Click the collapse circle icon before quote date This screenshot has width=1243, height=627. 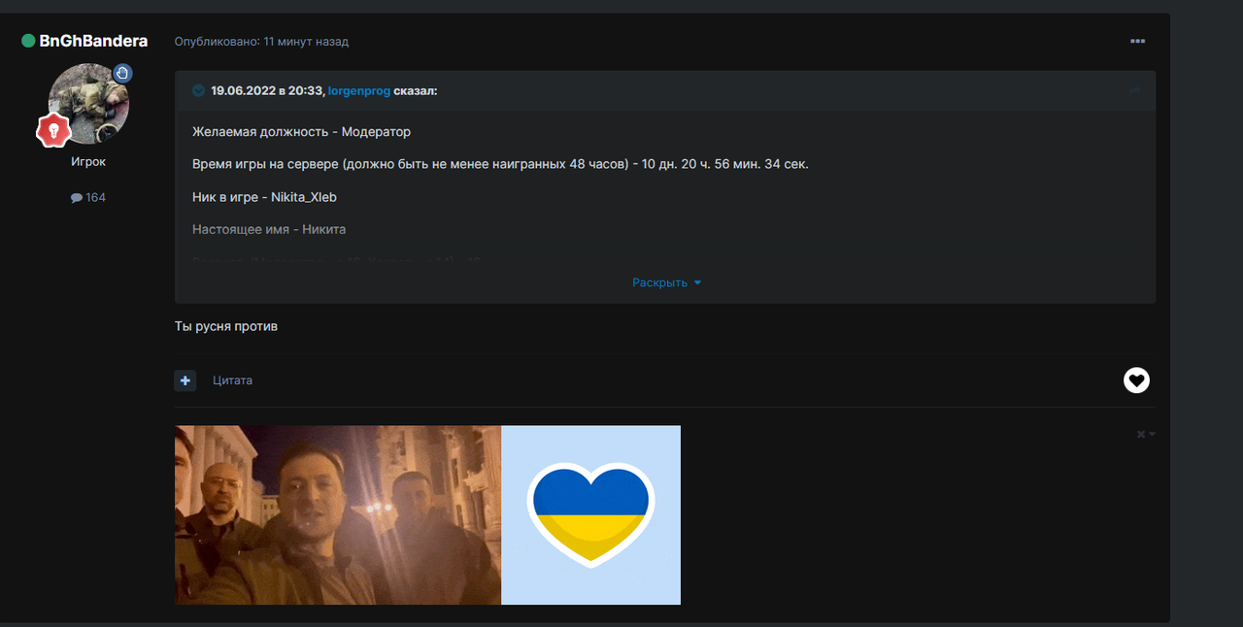coord(198,90)
